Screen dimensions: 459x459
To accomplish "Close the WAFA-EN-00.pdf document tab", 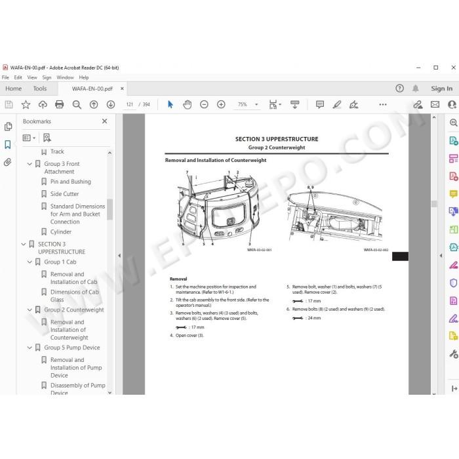I will [x=122, y=89].
